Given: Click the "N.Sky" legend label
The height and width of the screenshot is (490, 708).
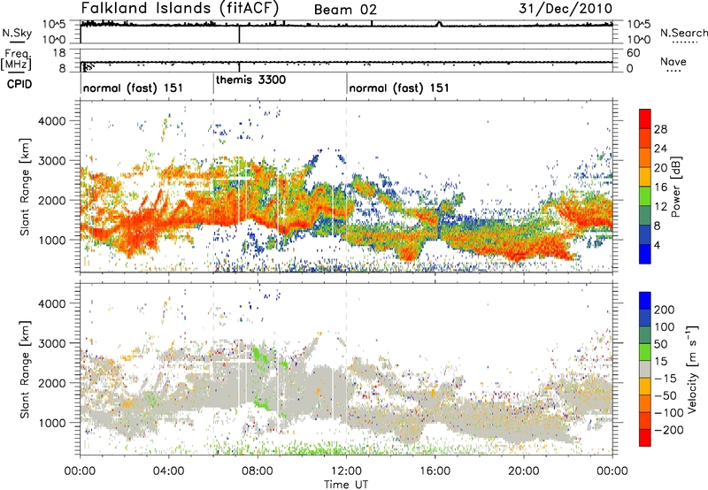Looking at the screenshot, I should tap(17, 34).
